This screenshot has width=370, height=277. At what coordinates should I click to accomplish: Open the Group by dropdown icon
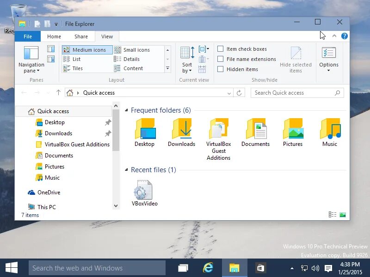(204, 49)
